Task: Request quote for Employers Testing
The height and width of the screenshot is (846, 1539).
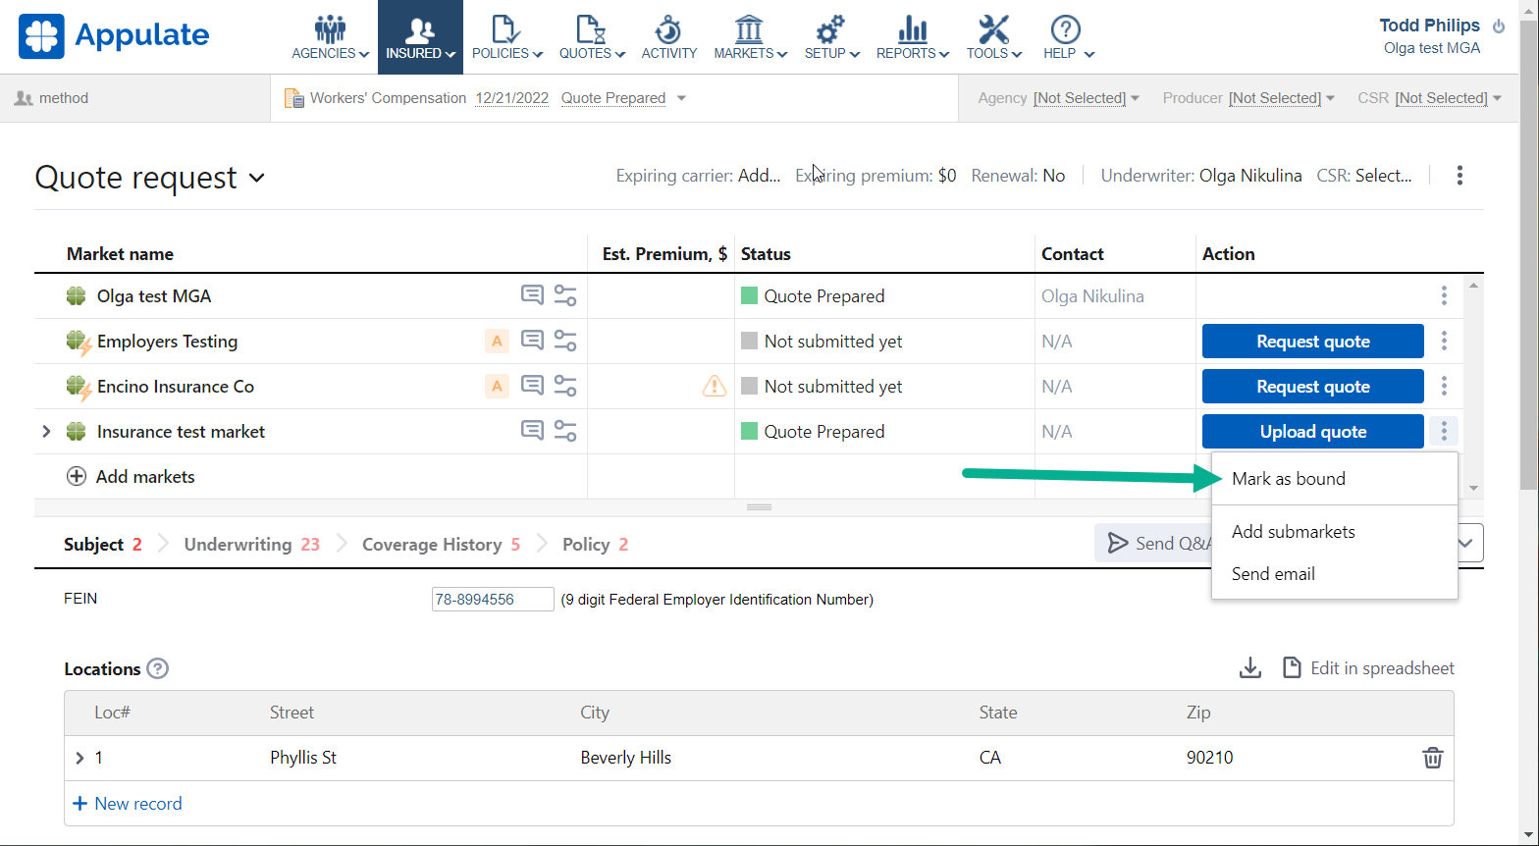Action: 1313,342
